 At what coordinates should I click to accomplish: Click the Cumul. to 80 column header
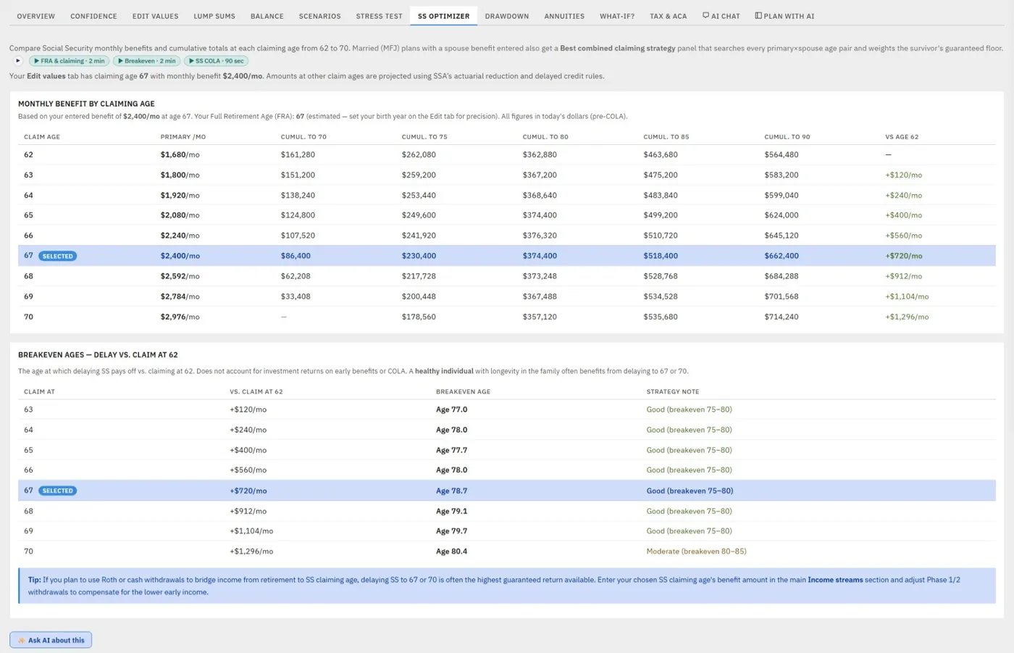coord(545,137)
